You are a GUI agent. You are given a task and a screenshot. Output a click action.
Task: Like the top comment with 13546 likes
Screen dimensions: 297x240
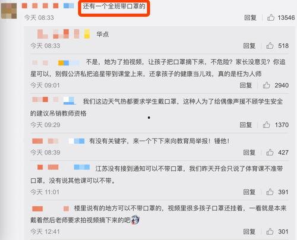point(271,17)
